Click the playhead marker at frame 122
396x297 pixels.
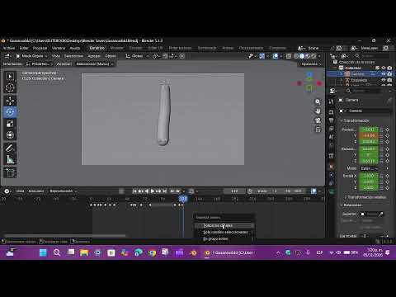183,199
